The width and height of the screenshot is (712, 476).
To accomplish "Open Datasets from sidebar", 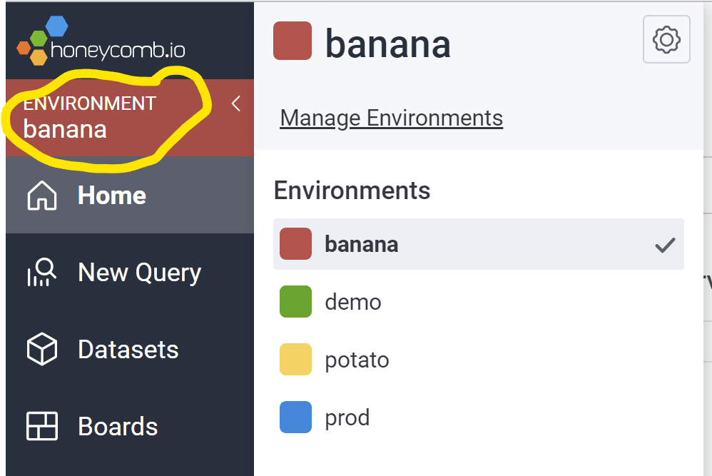I will [x=128, y=350].
